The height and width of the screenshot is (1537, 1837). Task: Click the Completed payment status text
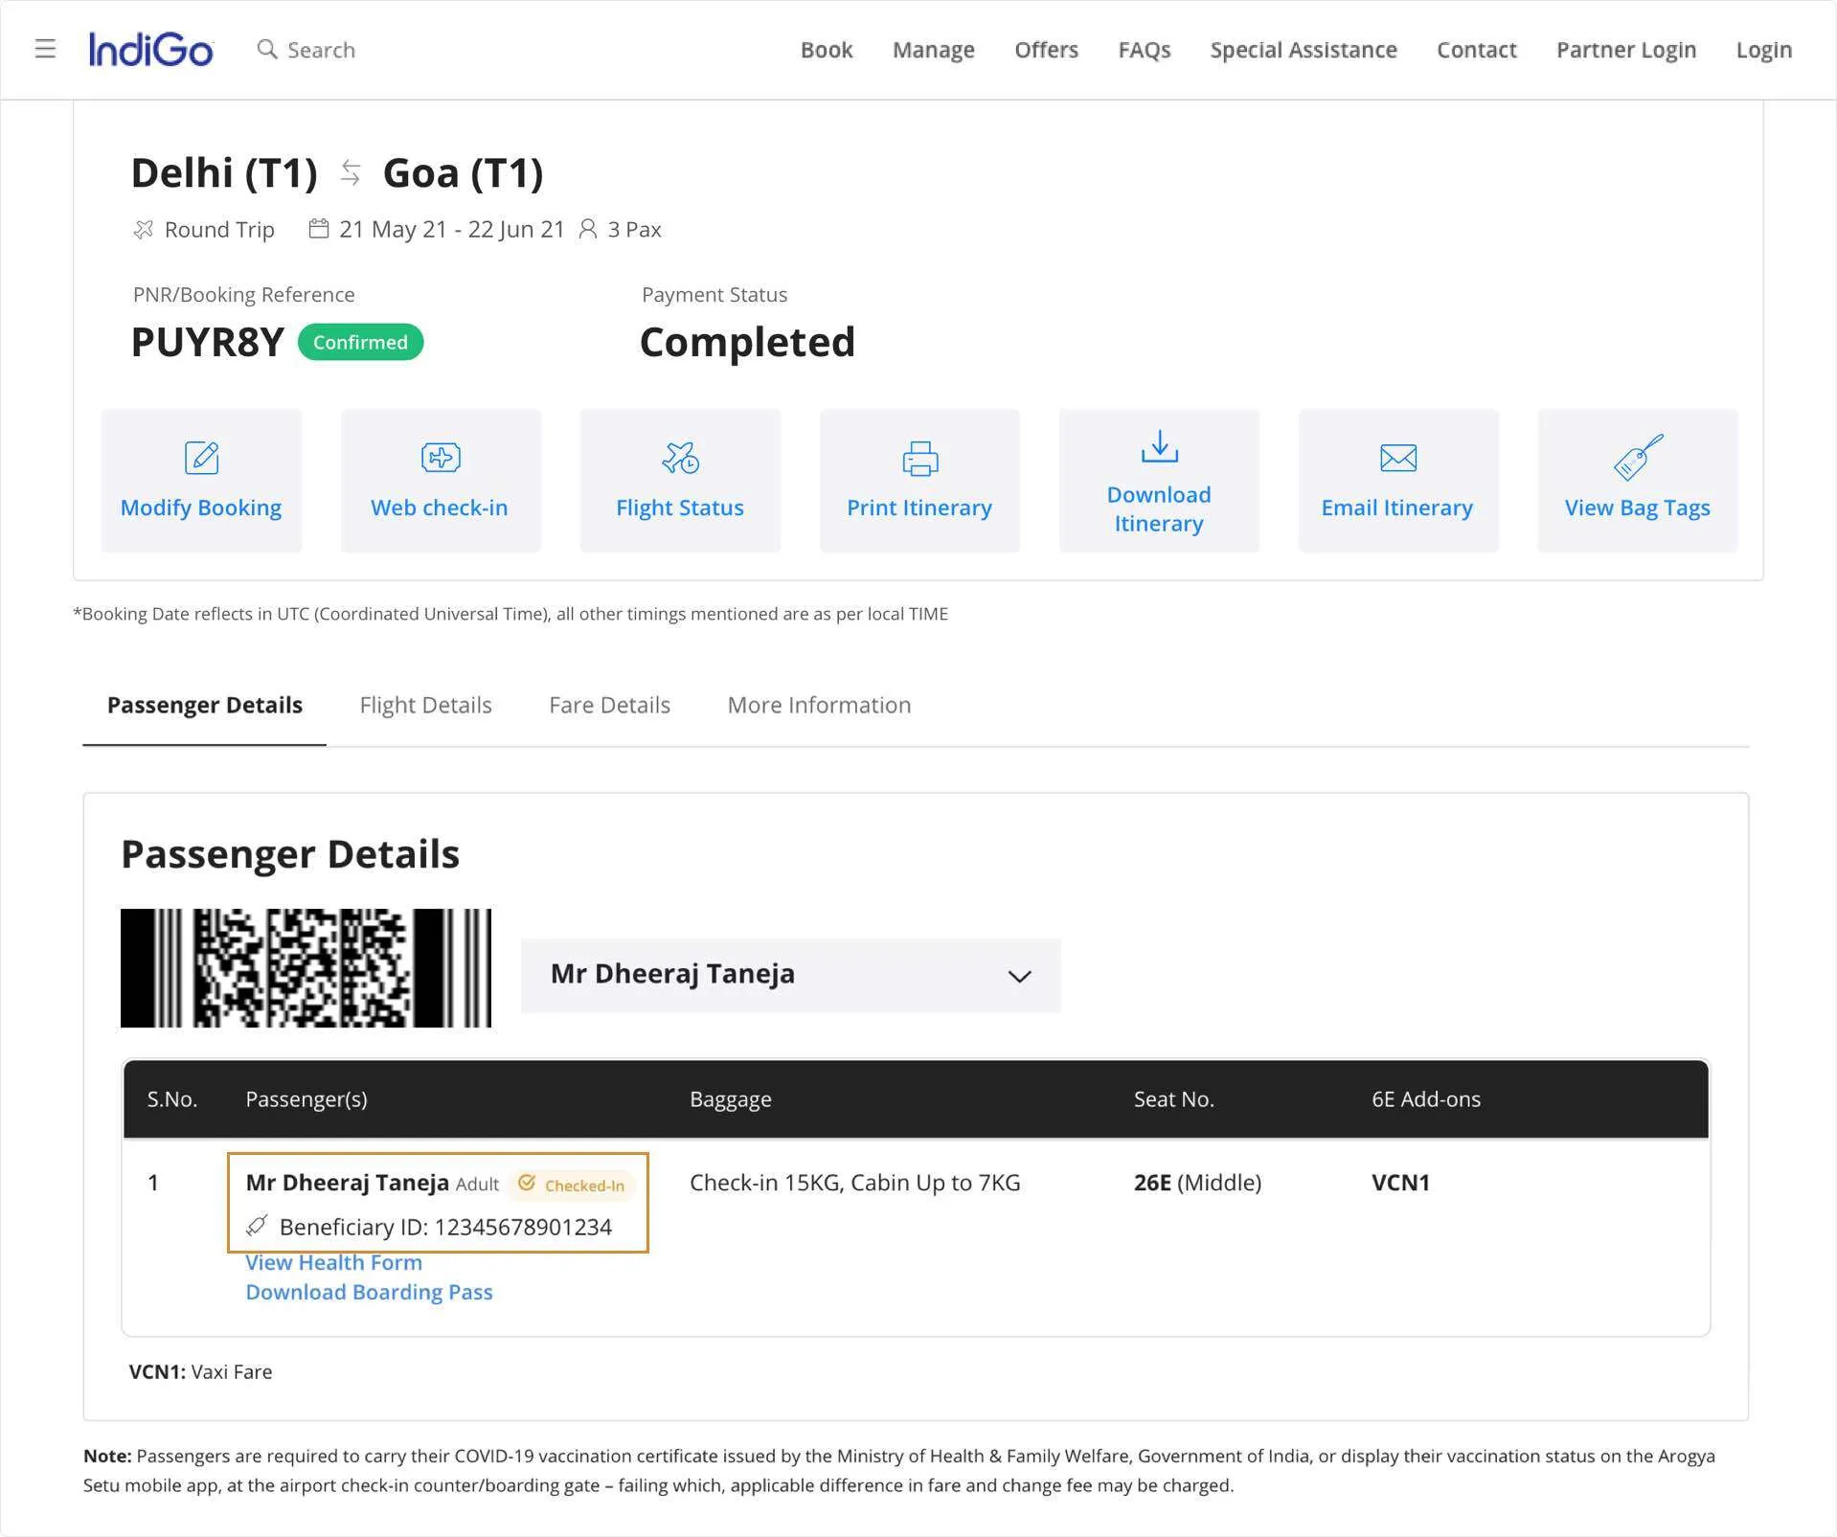(x=747, y=342)
